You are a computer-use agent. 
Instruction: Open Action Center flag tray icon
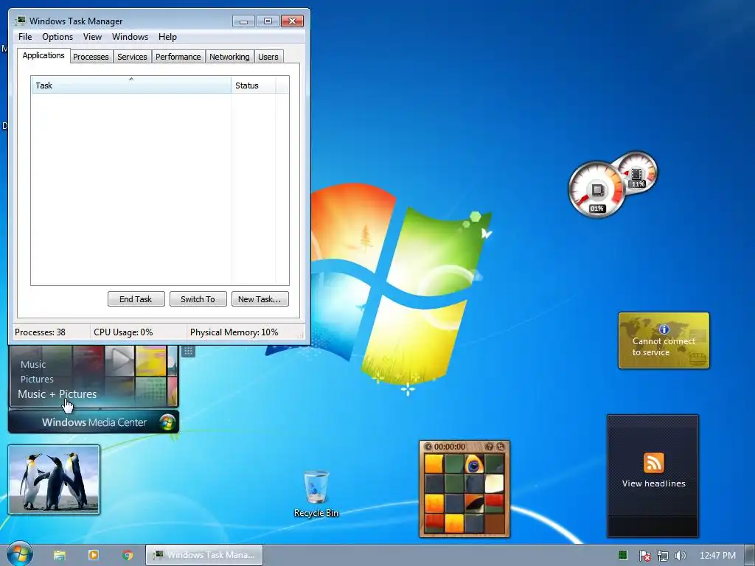click(x=644, y=556)
